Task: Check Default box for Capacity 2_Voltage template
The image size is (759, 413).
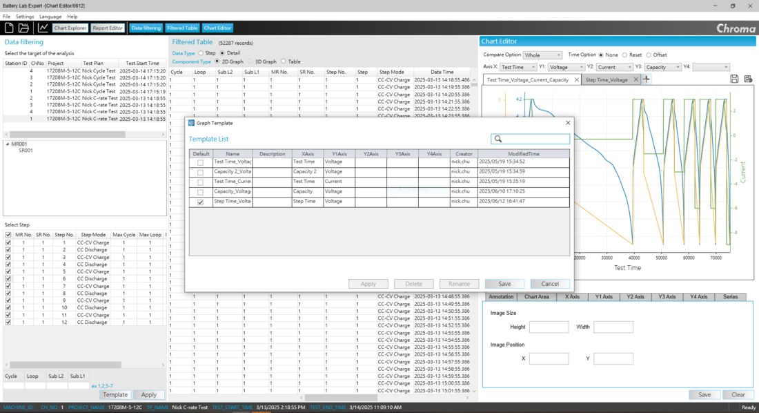Action: click(x=200, y=172)
